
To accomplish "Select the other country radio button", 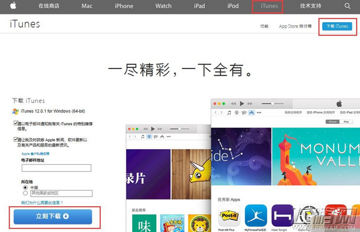I will 25,193.
